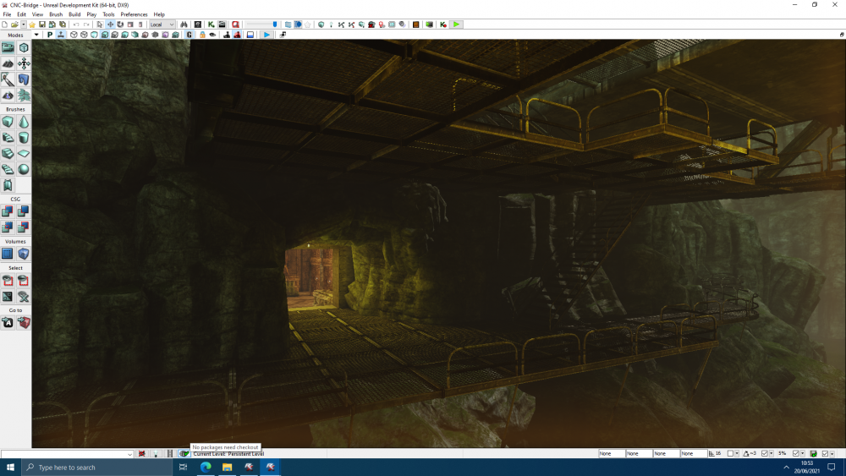Open the Preferences menu
846x476 pixels.
pyautogui.click(x=134, y=14)
